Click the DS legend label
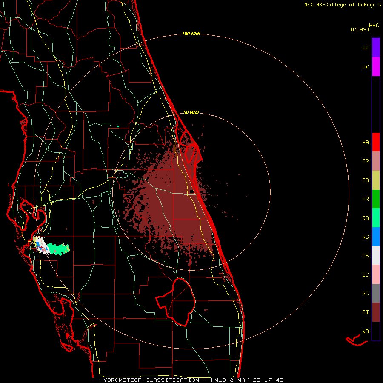Image resolution: width=383 pixels, height=383 pixels. 365,256
